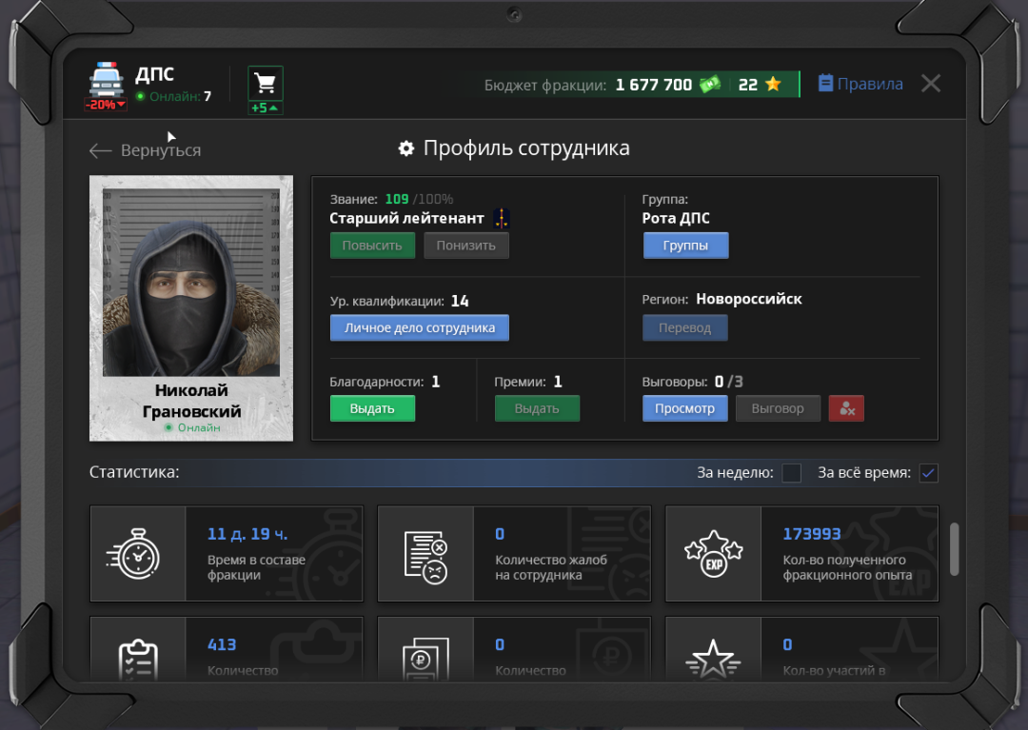The height and width of the screenshot is (730, 1028).
Task: Click the faction budget star rating icon
Action: pyautogui.click(x=773, y=85)
